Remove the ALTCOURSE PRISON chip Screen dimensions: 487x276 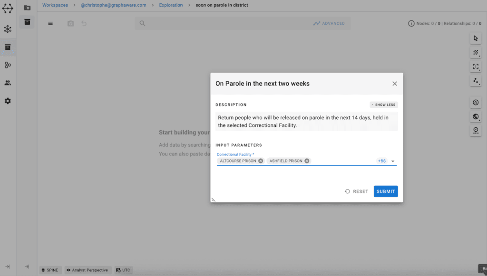coord(261,161)
